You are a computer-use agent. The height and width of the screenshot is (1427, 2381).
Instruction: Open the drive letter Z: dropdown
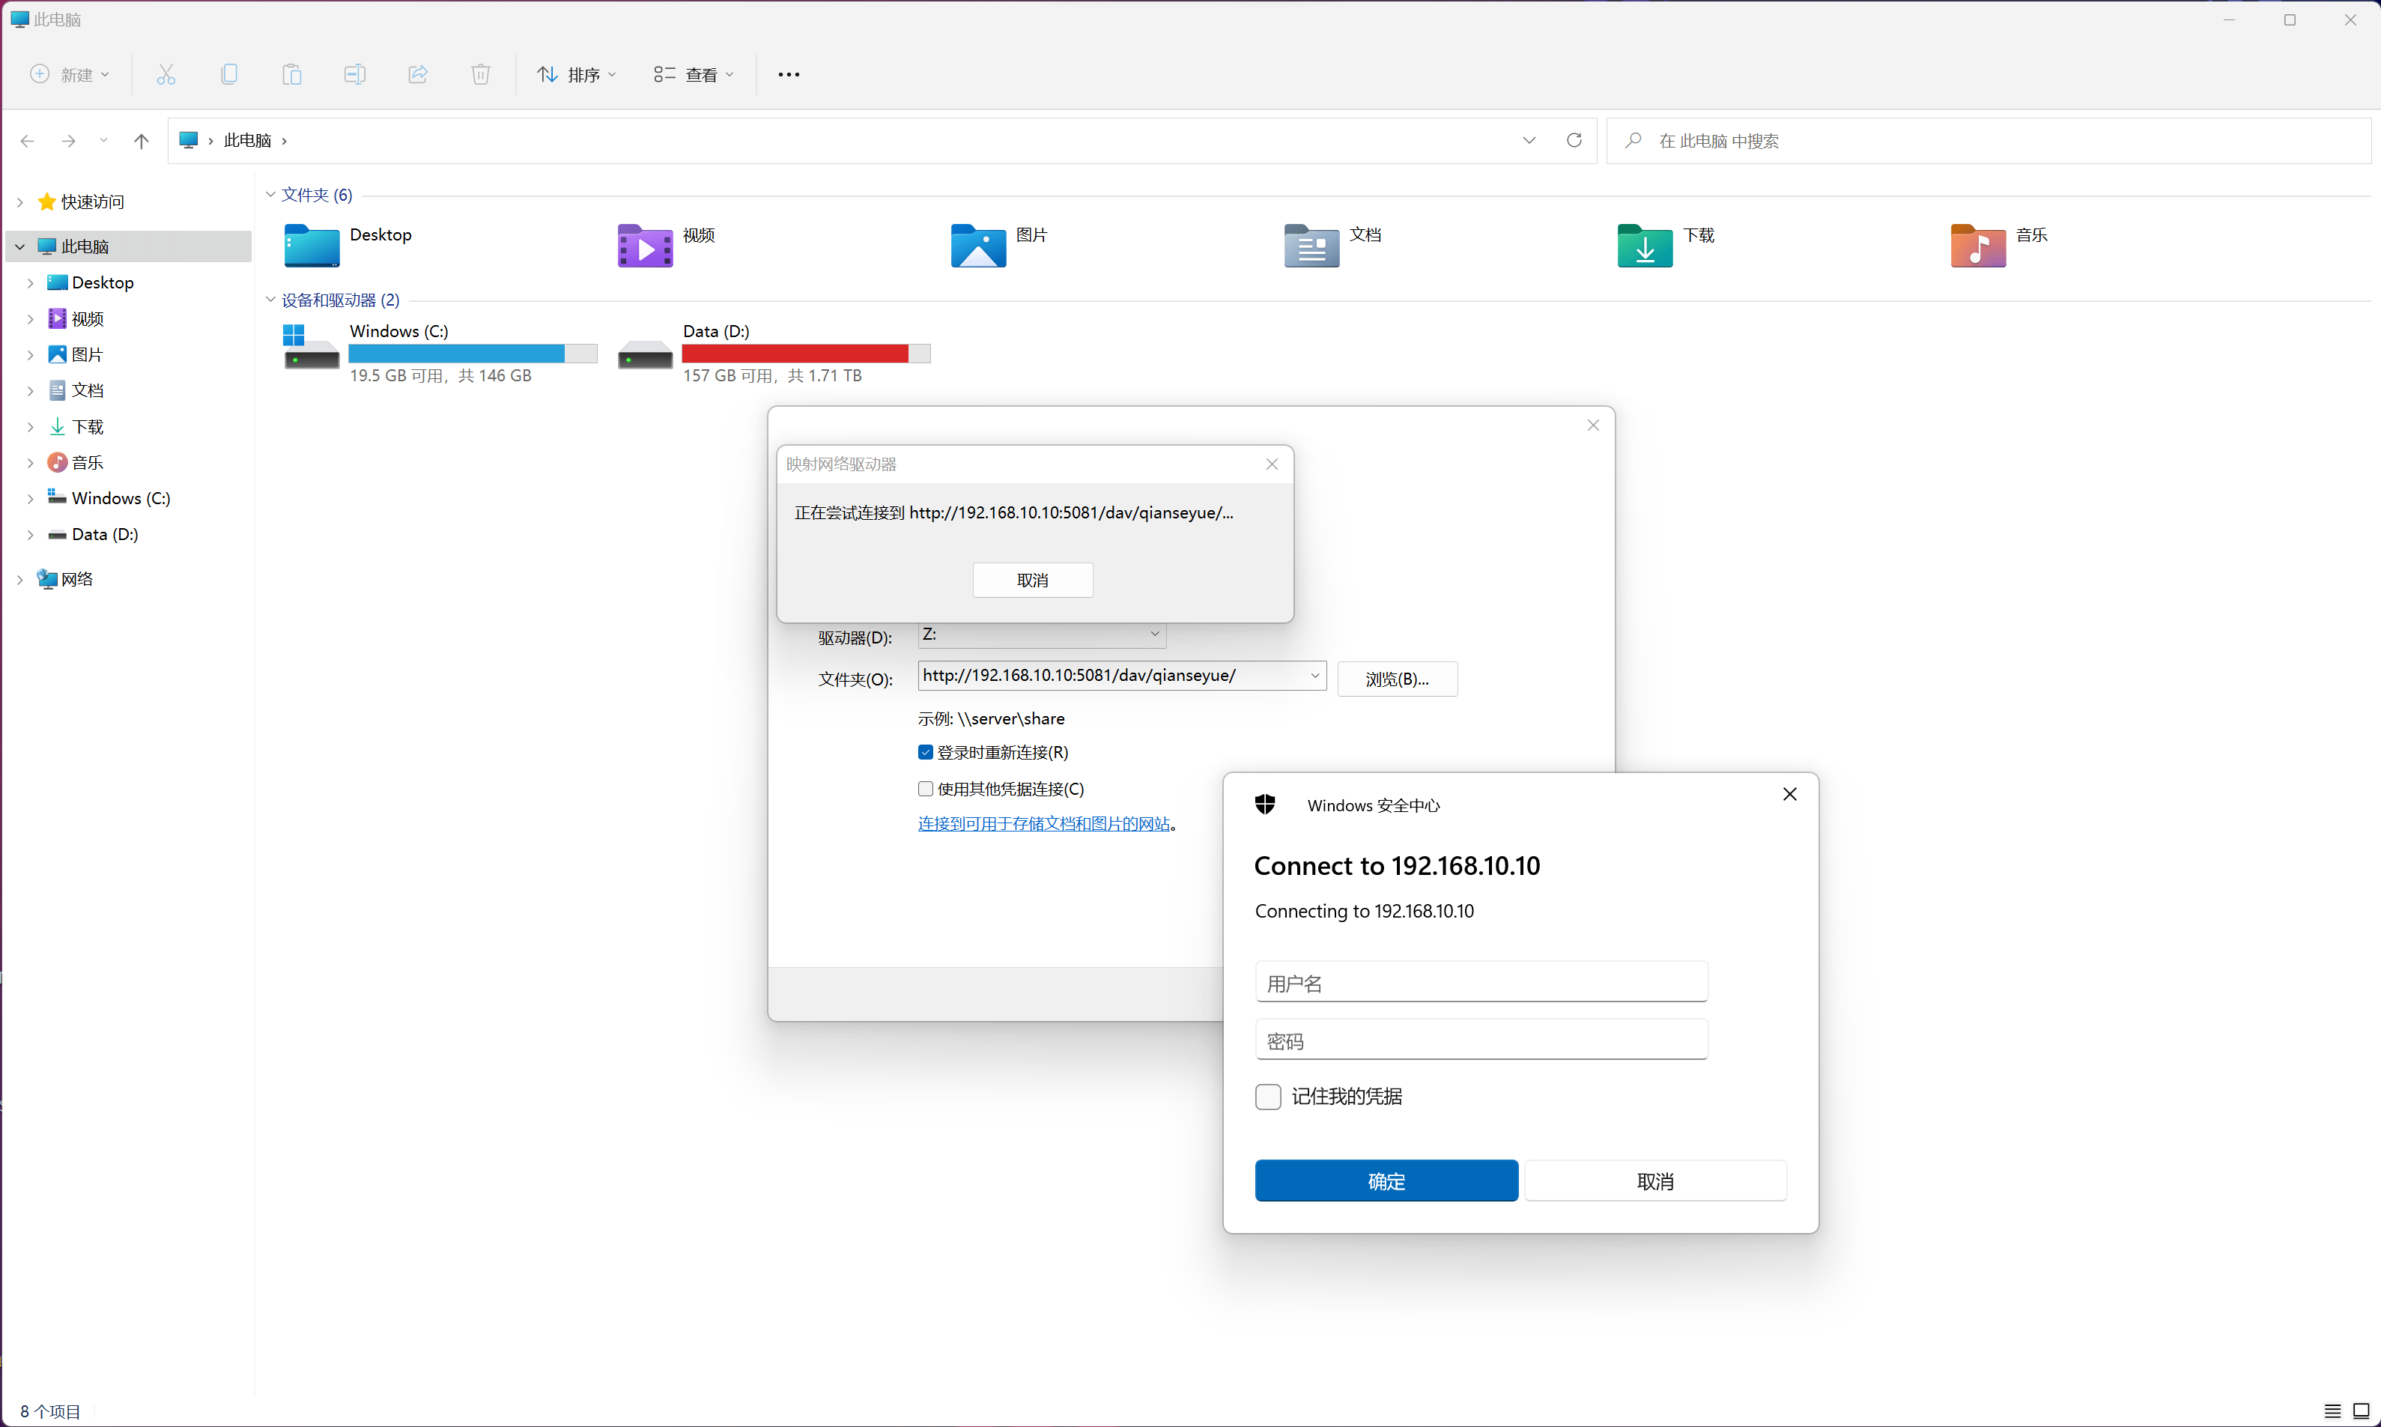1153,634
